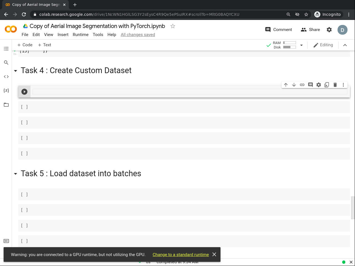This screenshot has height=266, width=355.
Task: Move the selected cell up
Action: [286, 85]
